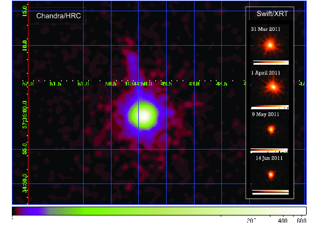Click the Chandra/HRC label box
This screenshot has width=315, height=225.
click(58, 15)
